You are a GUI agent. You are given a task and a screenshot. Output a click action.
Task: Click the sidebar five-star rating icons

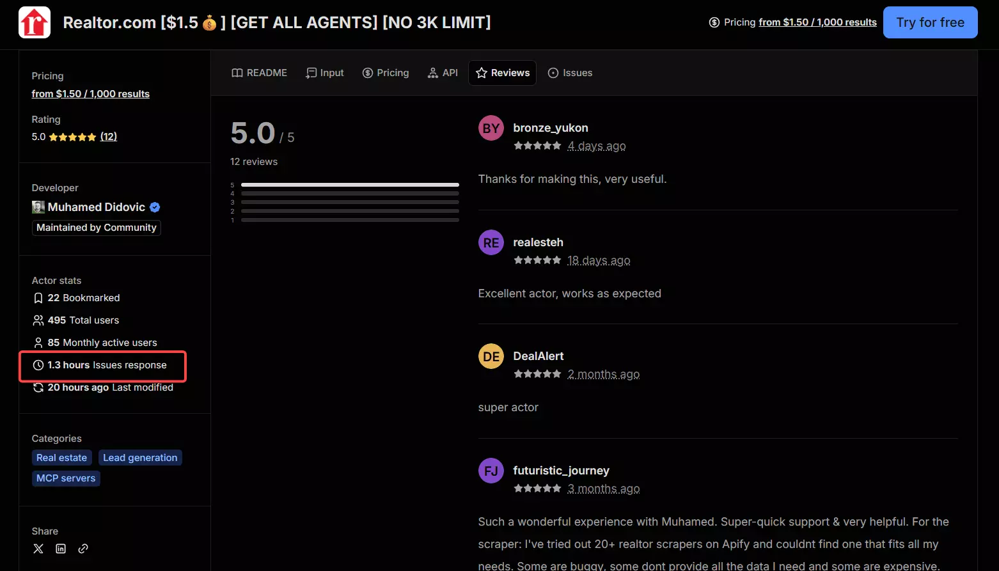point(73,137)
